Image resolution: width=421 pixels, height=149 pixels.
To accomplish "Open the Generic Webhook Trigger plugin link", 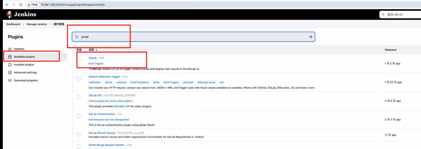I will point(104,77).
